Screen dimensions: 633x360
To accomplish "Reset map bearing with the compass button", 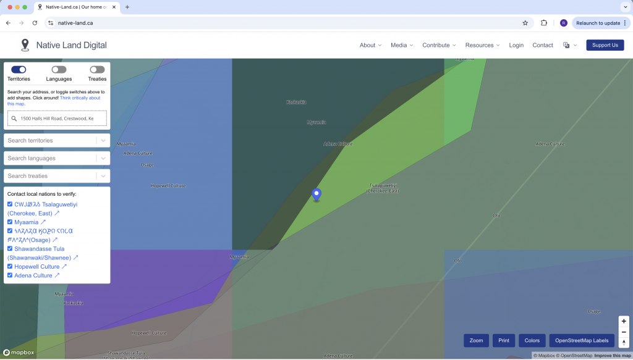I will (624, 342).
